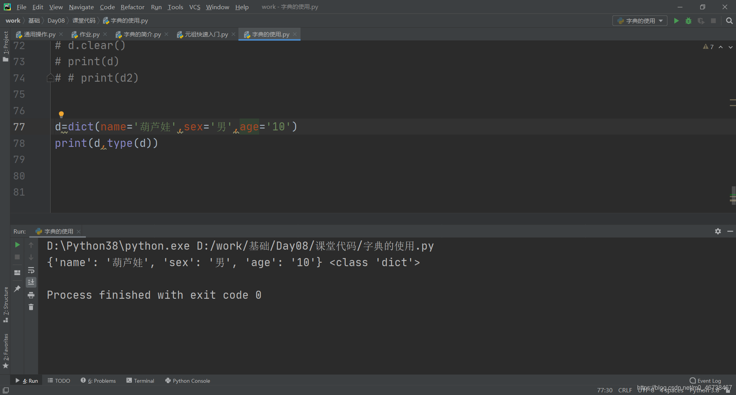Toggle the Favorites tool window
Screen dimensions: 736x395
tap(5, 351)
